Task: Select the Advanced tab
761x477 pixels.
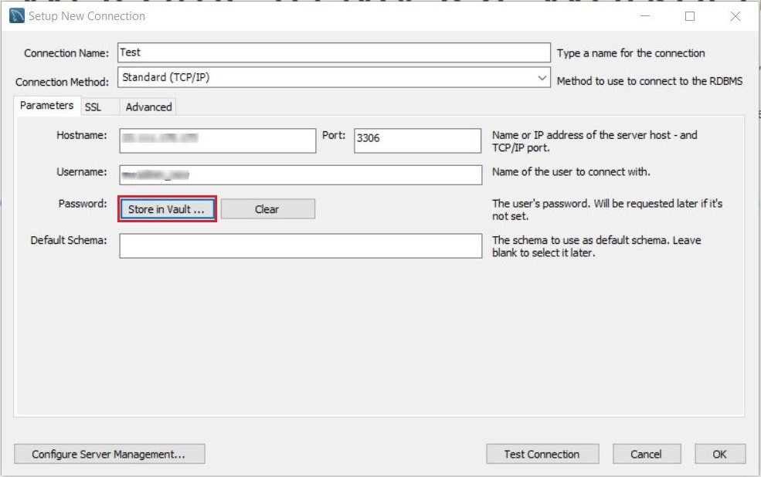Action: tap(148, 107)
